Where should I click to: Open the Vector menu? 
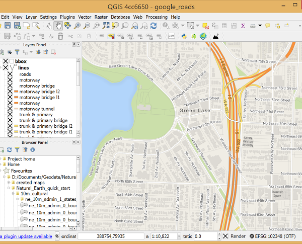click(85, 17)
